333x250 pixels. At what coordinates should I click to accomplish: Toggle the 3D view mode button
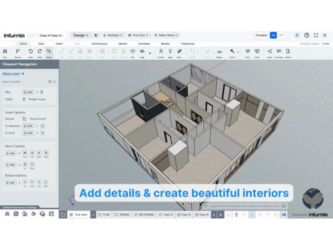pyautogui.click(x=273, y=35)
